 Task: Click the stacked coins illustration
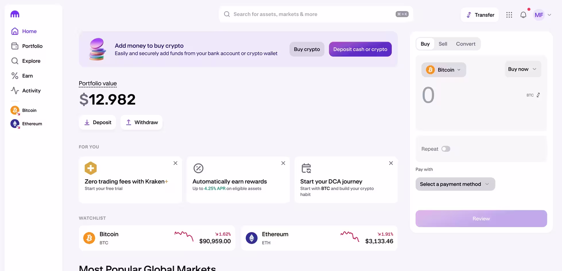coord(98,49)
